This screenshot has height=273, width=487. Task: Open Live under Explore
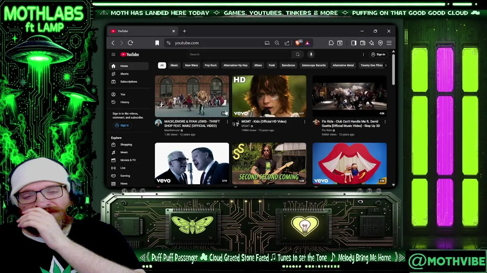[128, 168]
